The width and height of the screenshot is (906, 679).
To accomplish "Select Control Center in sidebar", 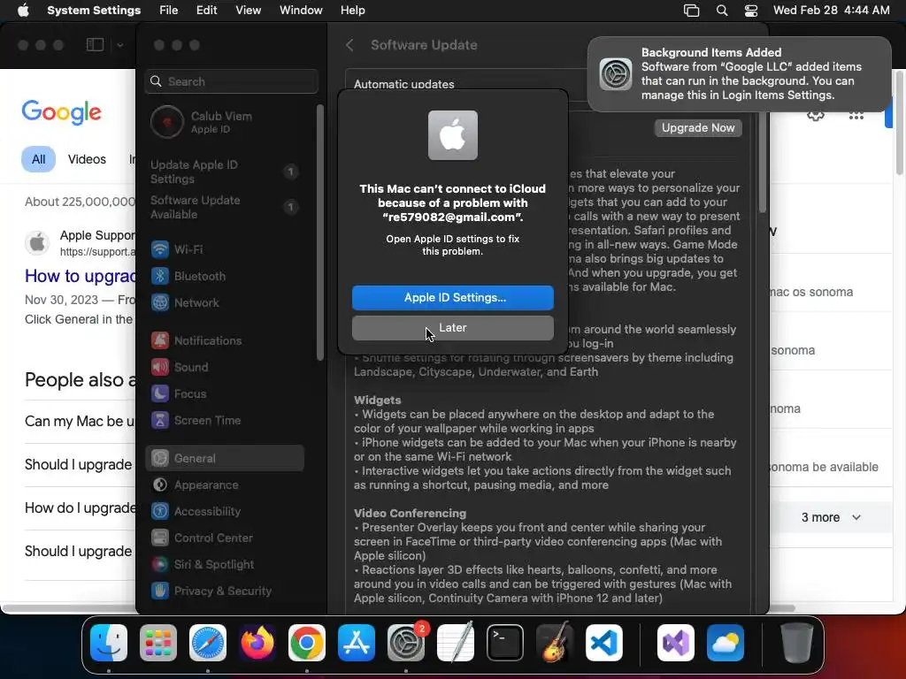I will 225,538.
